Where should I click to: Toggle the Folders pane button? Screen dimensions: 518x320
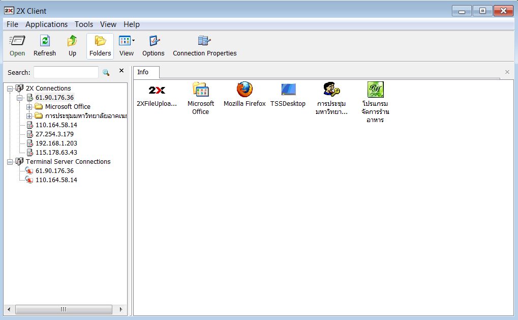click(100, 45)
